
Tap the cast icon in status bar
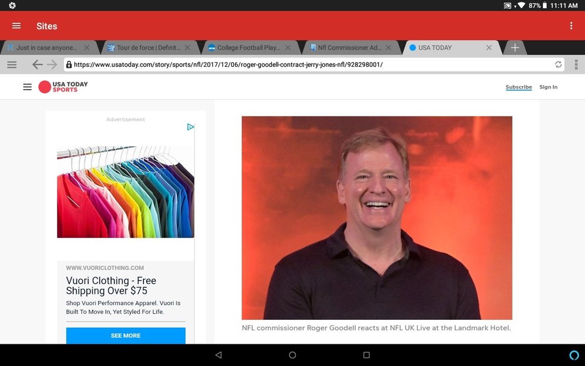[x=507, y=6]
